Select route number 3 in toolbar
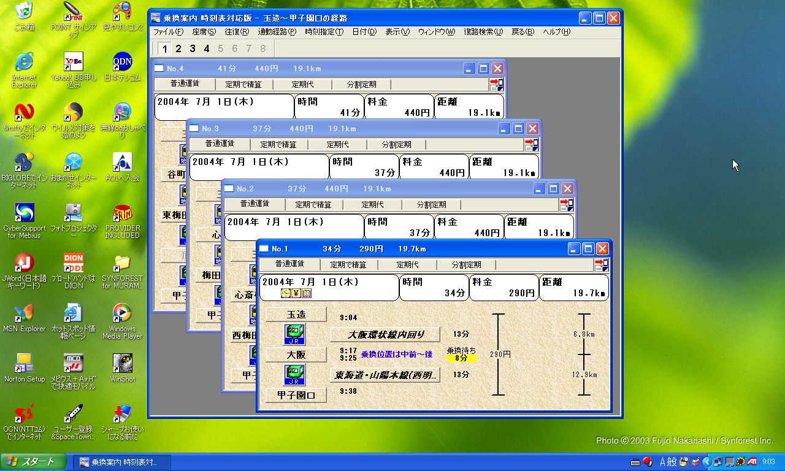Image resolution: width=785 pixels, height=471 pixels. (193, 49)
